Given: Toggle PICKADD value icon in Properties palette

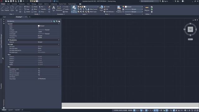Looking at the screenshot, I should (54, 21).
